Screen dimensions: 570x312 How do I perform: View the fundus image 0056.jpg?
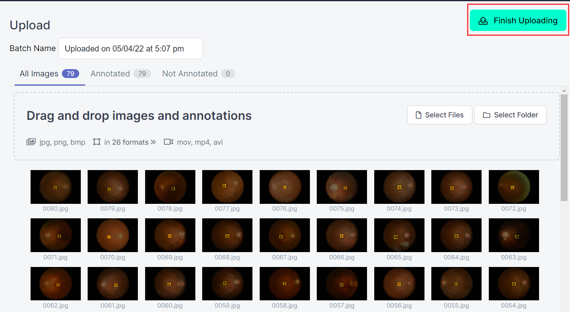click(399, 284)
